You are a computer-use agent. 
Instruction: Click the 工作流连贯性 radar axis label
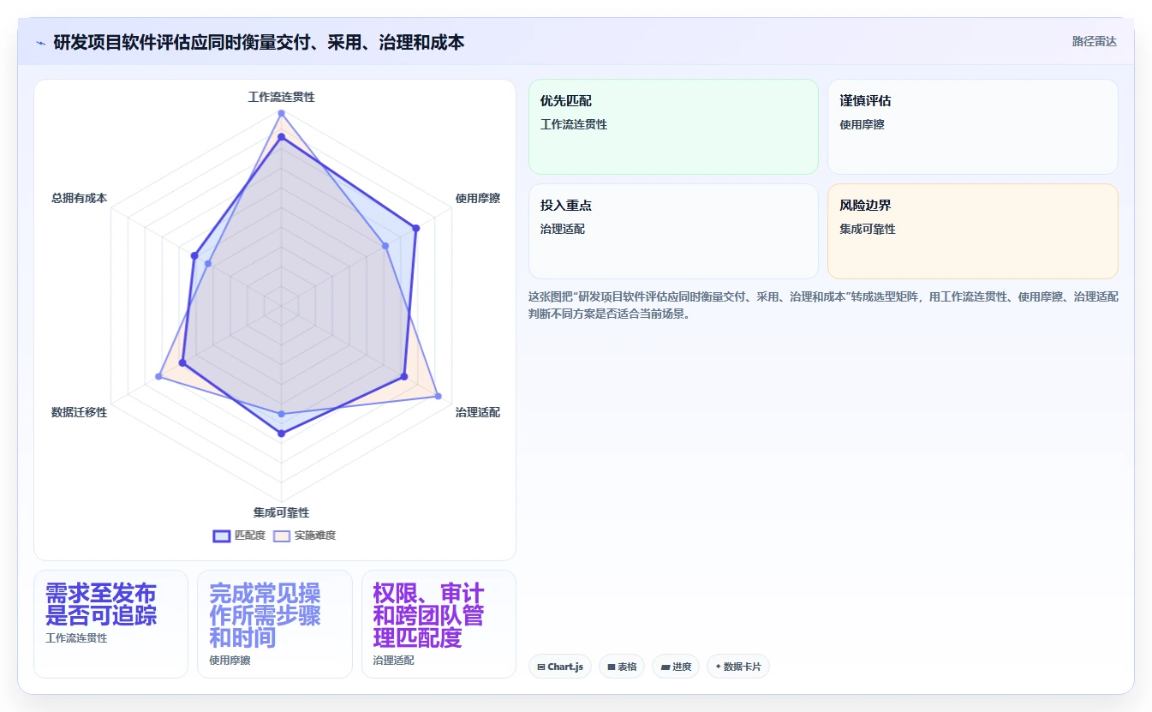tap(281, 97)
